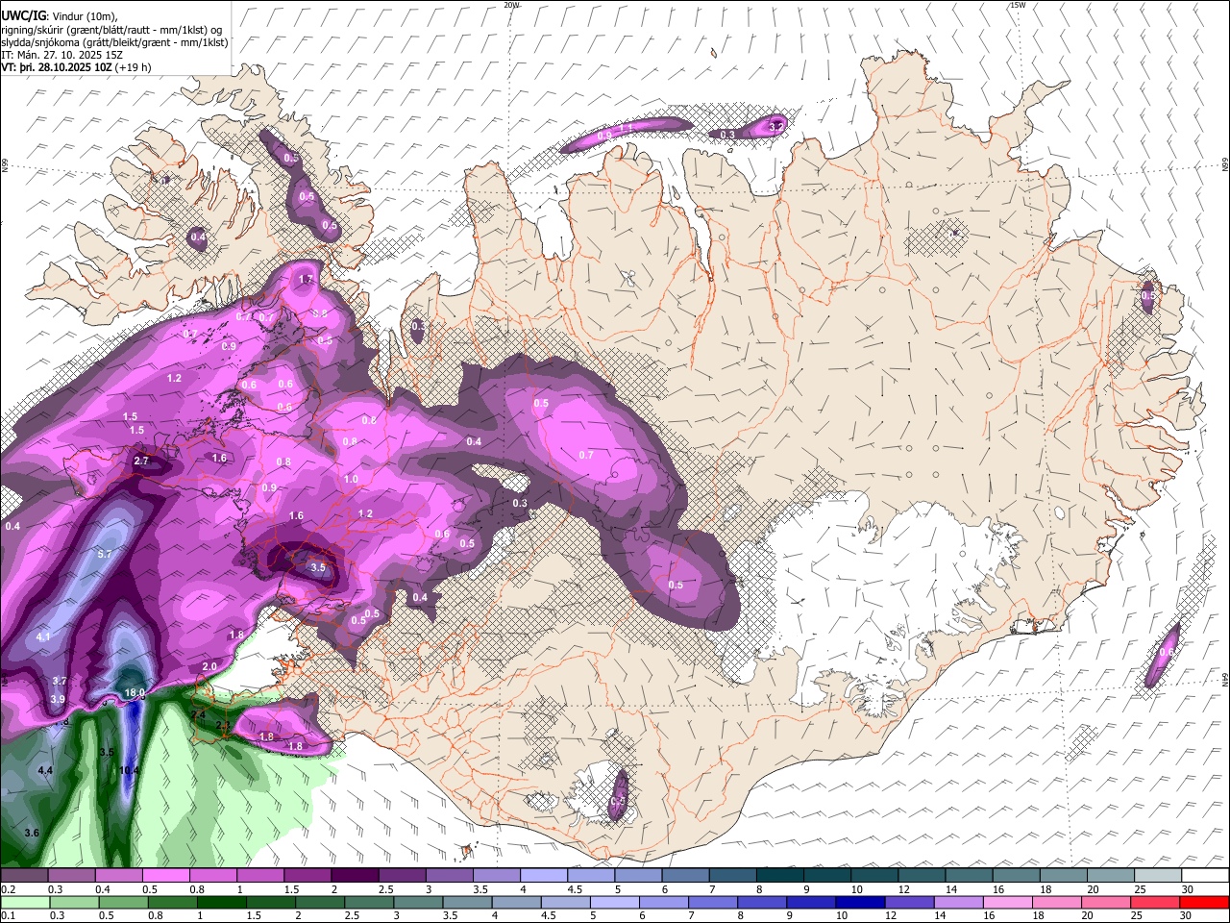Click the '1.0' value on the map
Viewport: 1230px width, 923px height.
(351, 479)
